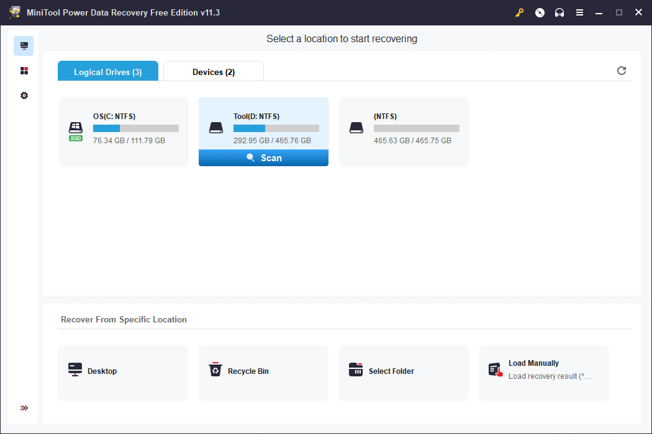Viewport: 652px width, 434px height.
Task: Click the OS(C:) SSD drive icon
Action: click(76, 131)
